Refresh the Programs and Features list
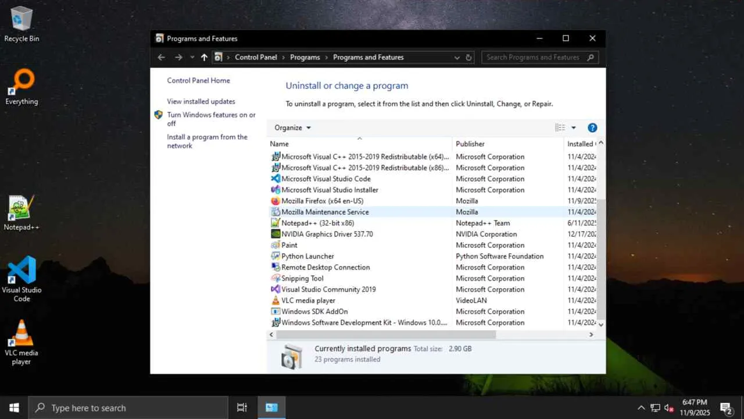744x419 pixels. tap(469, 57)
